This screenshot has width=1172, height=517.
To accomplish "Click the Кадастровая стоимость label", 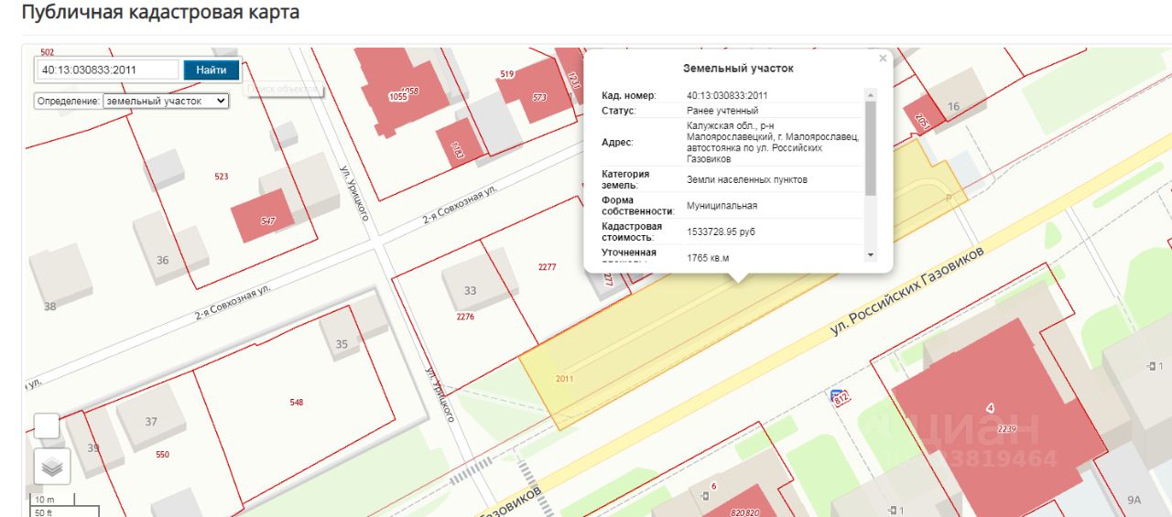I will point(632,232).
